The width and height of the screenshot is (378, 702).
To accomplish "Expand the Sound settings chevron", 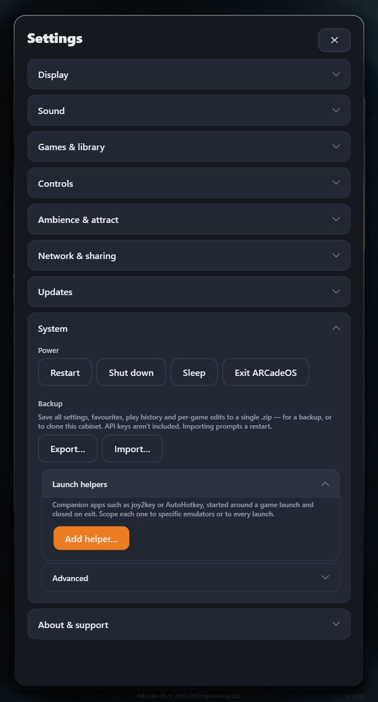I will pyautogui.click(x=336, y=110).
